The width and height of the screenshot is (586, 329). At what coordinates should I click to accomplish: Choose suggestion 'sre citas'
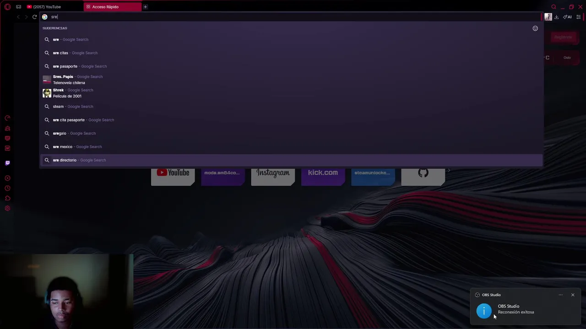[291, 53]
